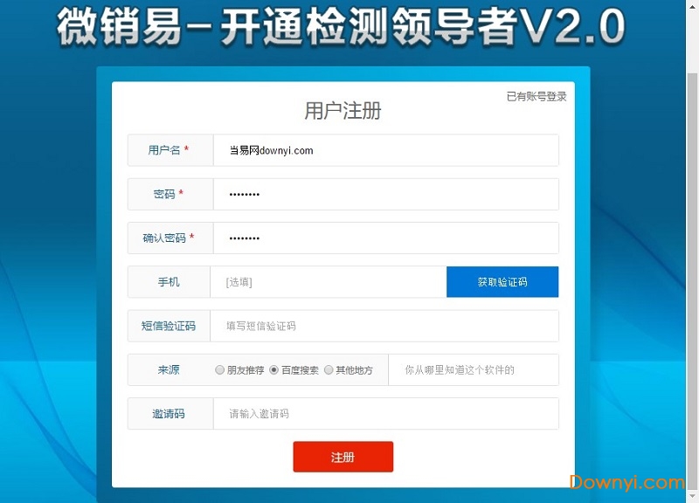699x503 pixels.
Task: Click the 微销易 title banner
Action: pyautogui.click(x=341, y=27)
